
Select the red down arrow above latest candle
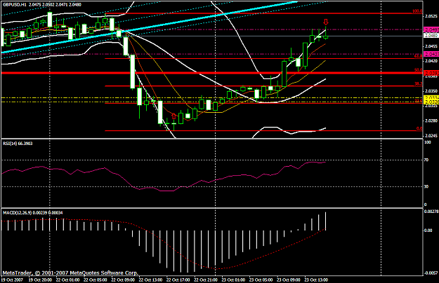tap(326, 22)
